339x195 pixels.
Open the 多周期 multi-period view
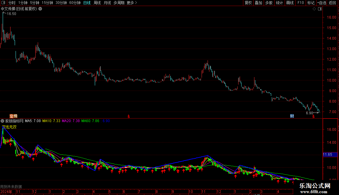pyautogui.click(x=119, y=3)
